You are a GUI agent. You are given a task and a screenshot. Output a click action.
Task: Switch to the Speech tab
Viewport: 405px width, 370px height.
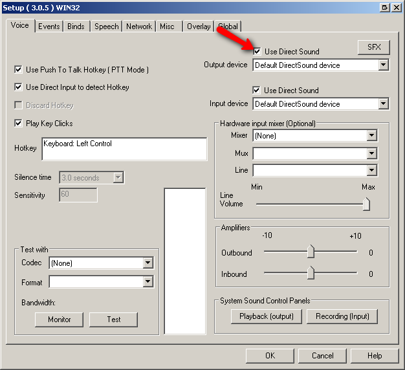[x=106, y=27]
